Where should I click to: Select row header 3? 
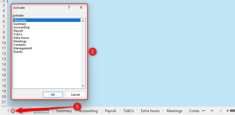tap(4, 5)
